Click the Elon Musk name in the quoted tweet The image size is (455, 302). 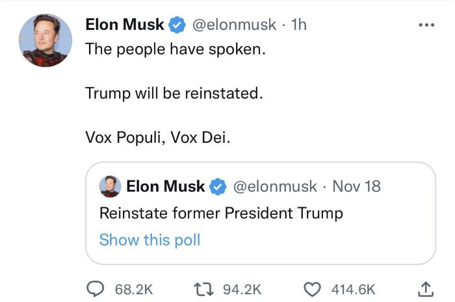click(x=165, y=186)
